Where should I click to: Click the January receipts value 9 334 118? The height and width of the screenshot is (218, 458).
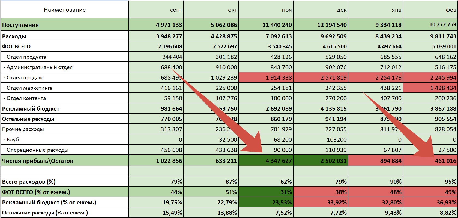[x=376, y=25]
